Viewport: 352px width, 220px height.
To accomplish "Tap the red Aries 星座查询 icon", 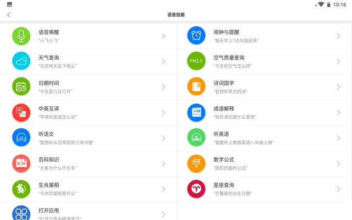I will point(196,189).
